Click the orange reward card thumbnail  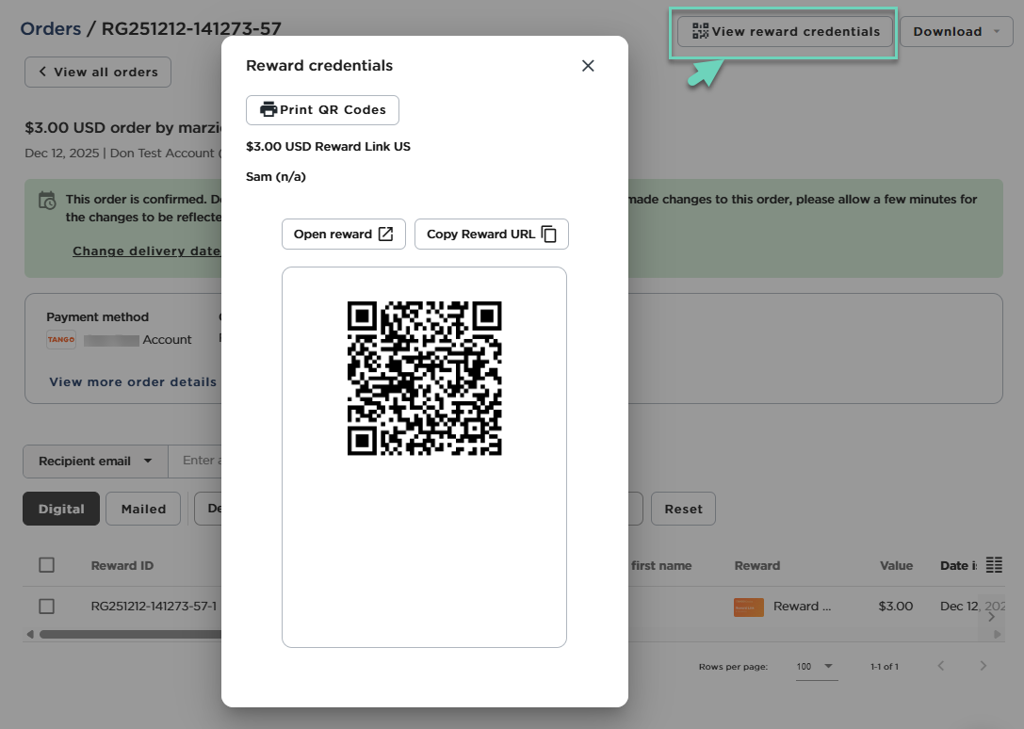point(748,607)
